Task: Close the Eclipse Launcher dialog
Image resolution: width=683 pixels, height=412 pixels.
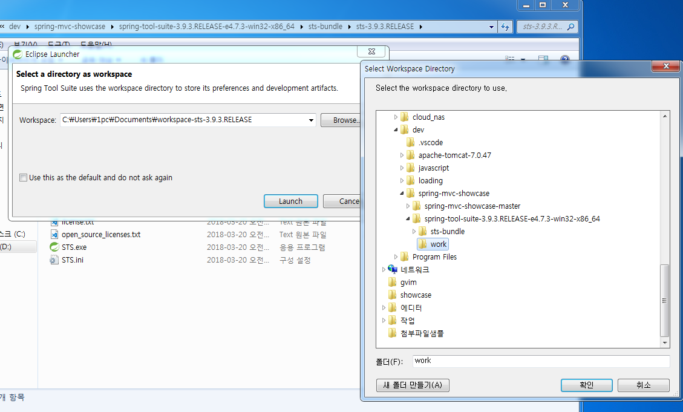Action: [x=371, y=51]
